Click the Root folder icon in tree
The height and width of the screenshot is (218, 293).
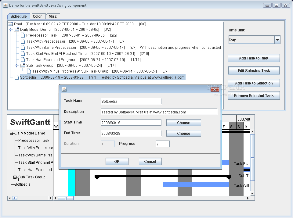(10, 24)
